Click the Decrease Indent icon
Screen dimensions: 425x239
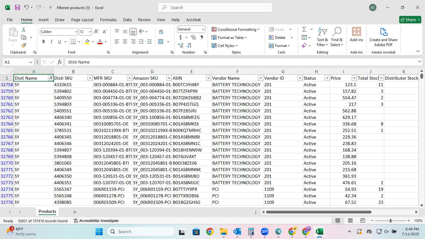click(x=141, y=42)
